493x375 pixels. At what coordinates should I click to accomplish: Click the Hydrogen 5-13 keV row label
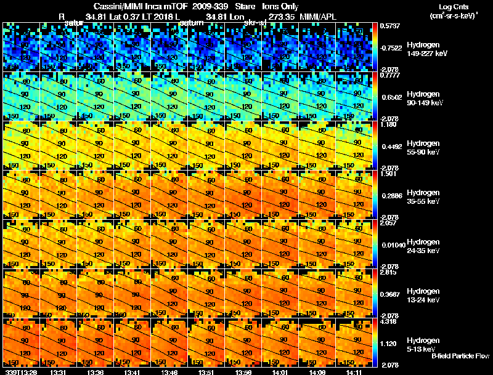(423, 345)
